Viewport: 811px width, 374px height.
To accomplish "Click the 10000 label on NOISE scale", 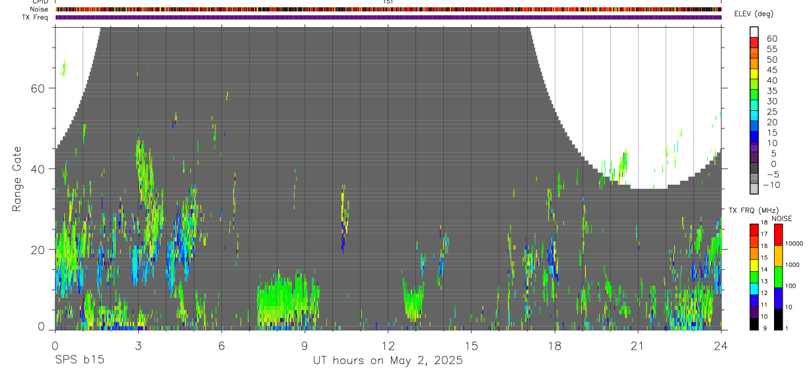I will click(x=795, y=243).
